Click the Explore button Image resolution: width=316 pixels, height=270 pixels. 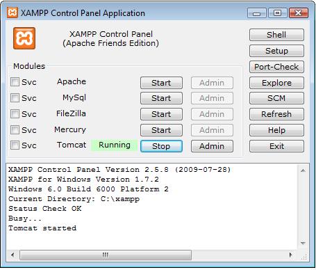tap(276, 83)
